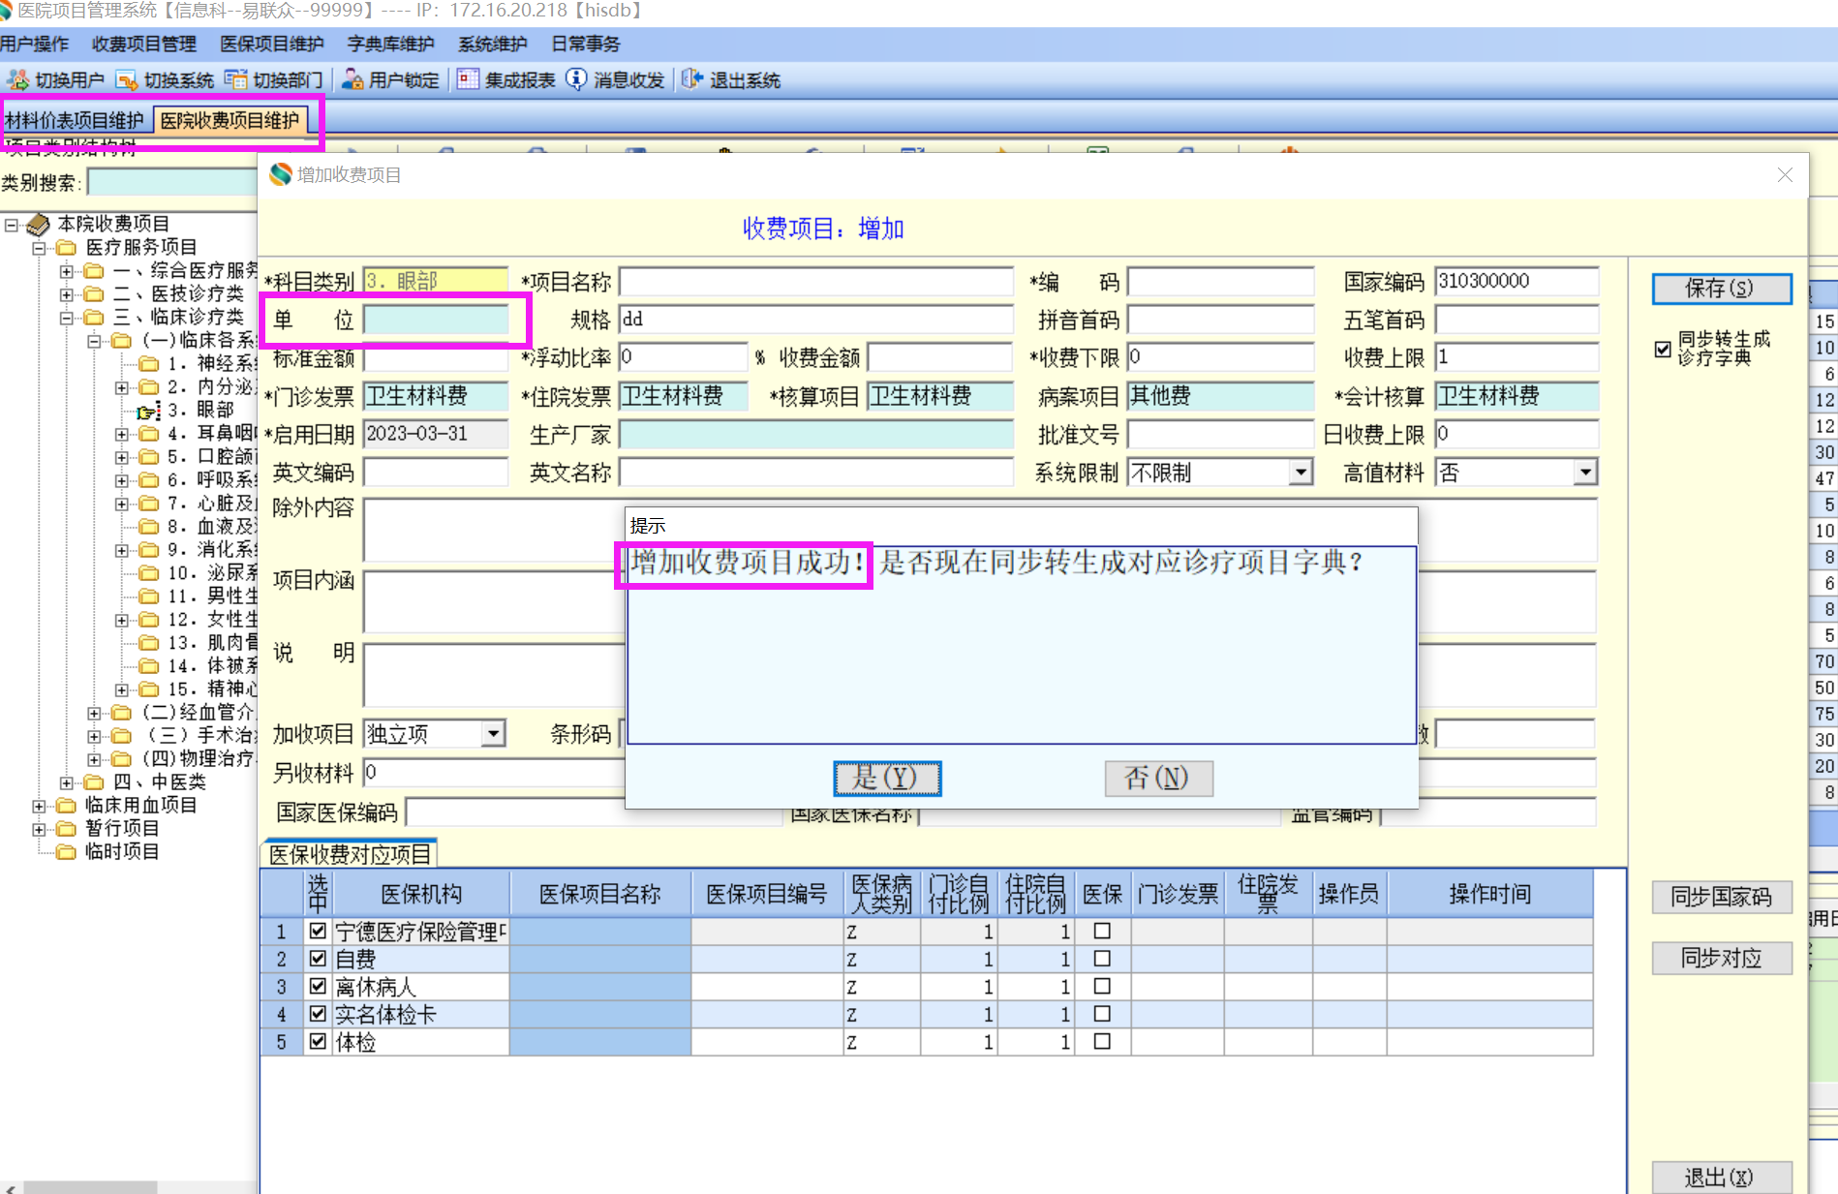Screen dimensions: 1838x1194
Task: Switch to 材料价表项目维护 tab
Action: (x=76, y=120)
